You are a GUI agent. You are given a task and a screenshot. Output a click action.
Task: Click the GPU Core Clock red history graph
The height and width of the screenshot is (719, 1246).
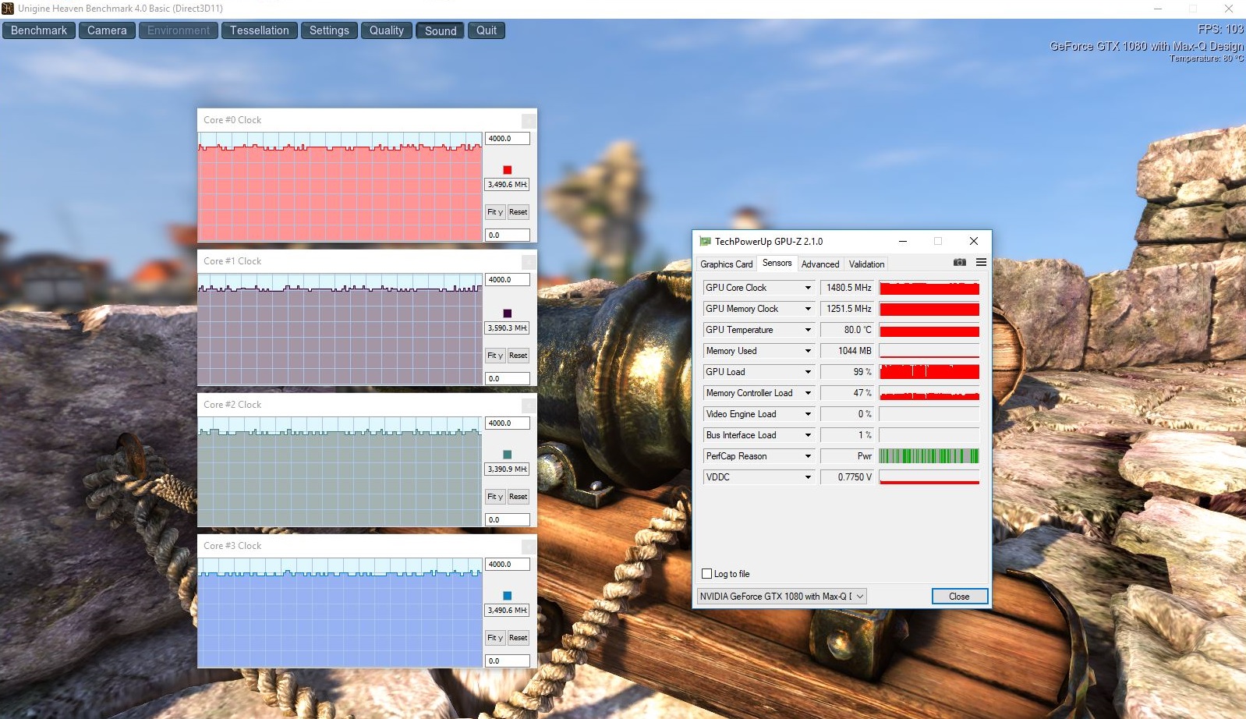coord(929,288)
